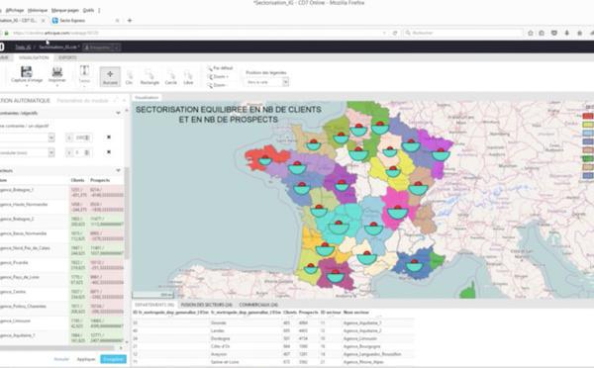Choose the Cercle selection tool
The height and width of the screenshot is (368, 594).
pyautogui.click(x=171, y=77)
